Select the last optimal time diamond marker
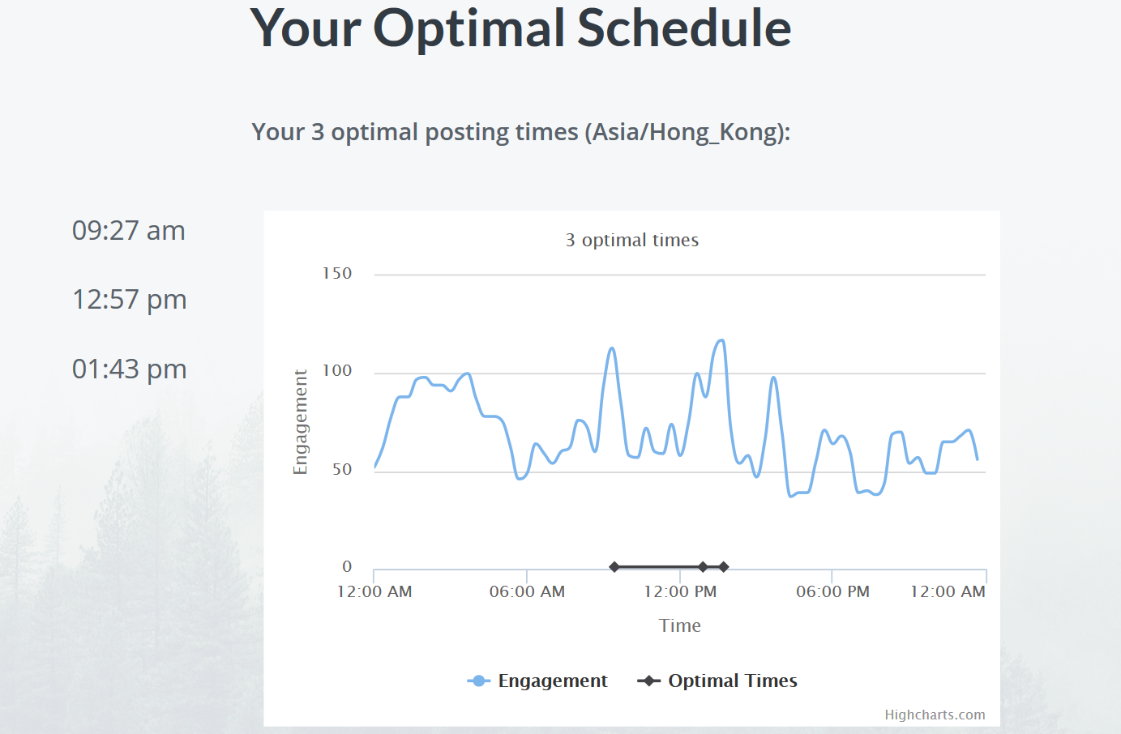 point(723,567)
